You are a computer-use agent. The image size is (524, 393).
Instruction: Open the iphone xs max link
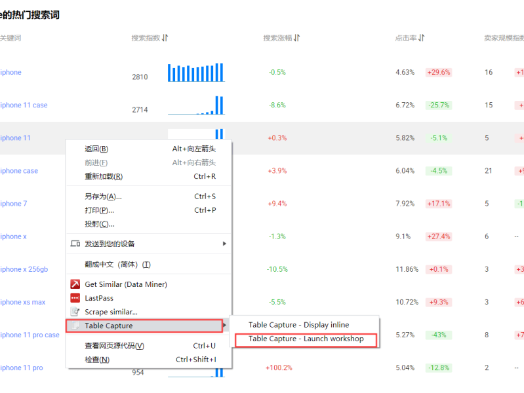(x=23, y=302)
